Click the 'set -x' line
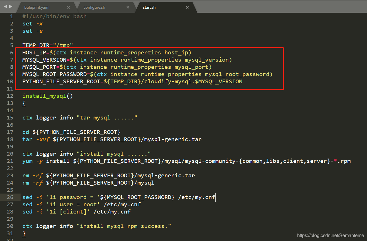The image size is (367, 241). pos(32,24)
